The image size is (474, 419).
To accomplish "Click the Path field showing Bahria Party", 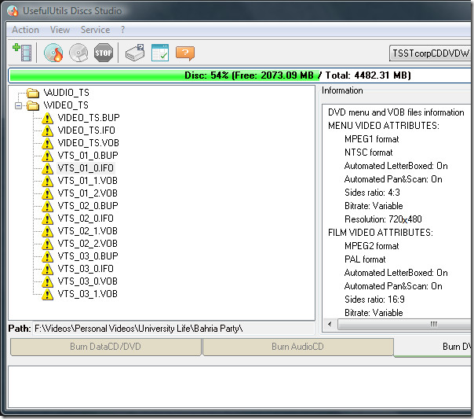I will tap(173, 329).
